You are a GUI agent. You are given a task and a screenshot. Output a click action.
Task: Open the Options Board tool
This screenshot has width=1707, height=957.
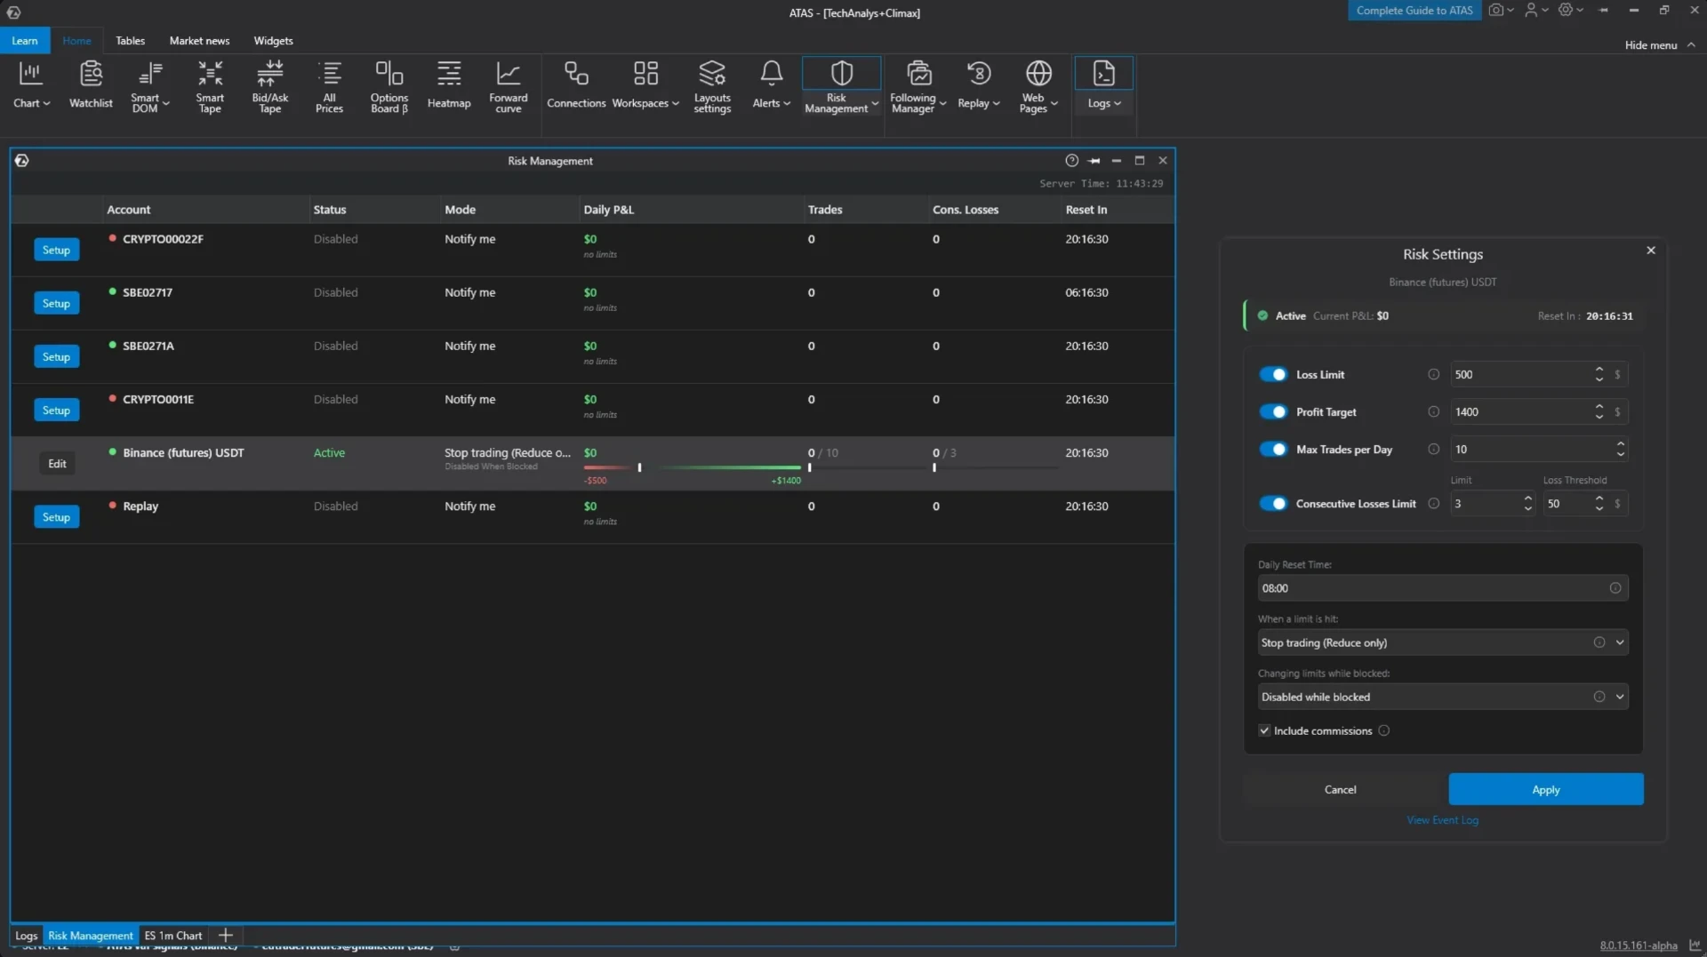click(389, 85)
